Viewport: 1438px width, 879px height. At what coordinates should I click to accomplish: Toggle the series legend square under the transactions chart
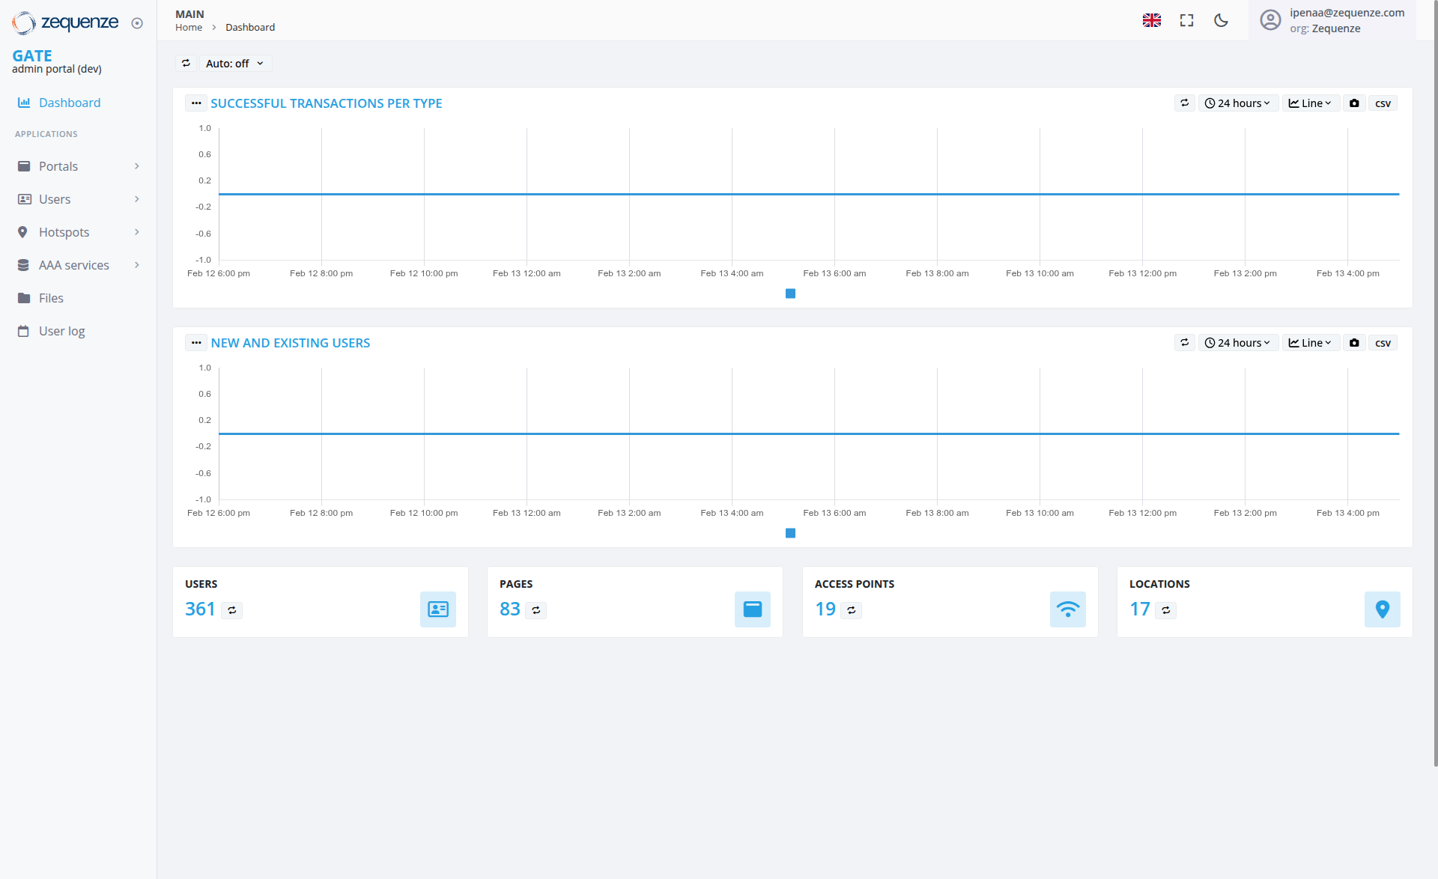[790, 293]
